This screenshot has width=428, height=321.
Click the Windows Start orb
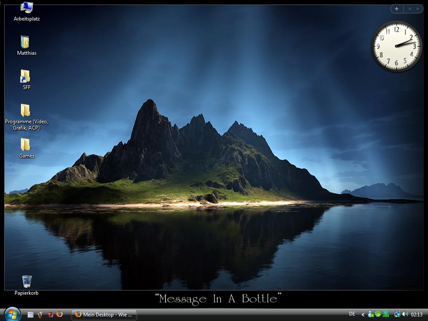click(12, 314)
